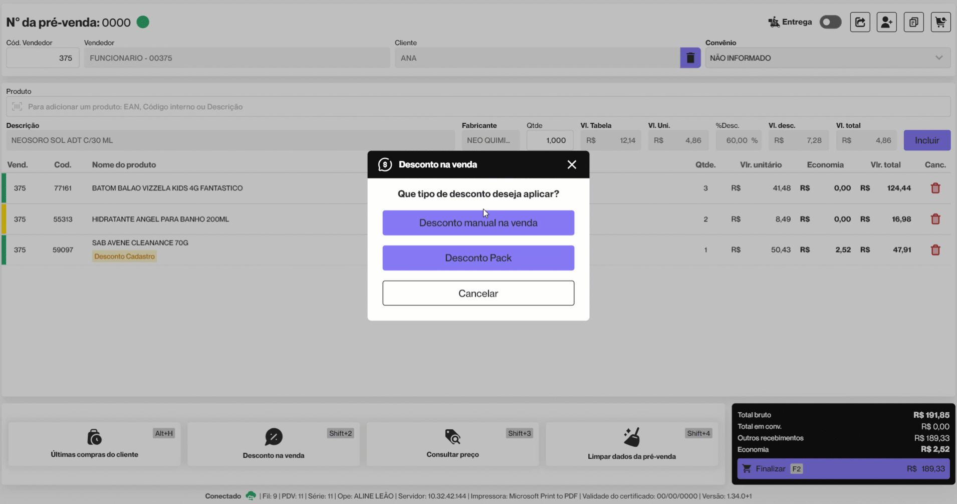The height and width of the screenshot is (504, 957).
Task: Click the Descrição field NEOSORO SOL ADT
Action: pos(230,140)
